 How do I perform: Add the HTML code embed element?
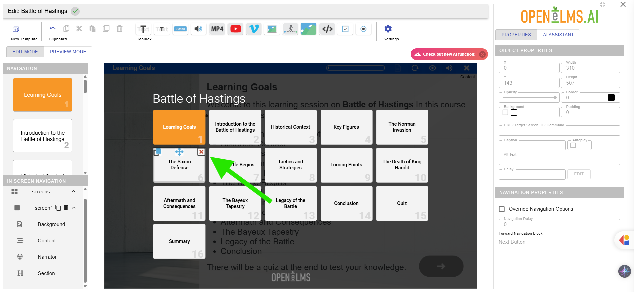pyautogui.click(x=327, y=29)
